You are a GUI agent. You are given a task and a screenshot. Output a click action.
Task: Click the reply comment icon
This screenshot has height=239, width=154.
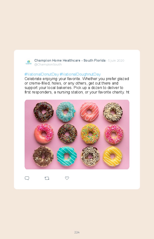(27, 178)
